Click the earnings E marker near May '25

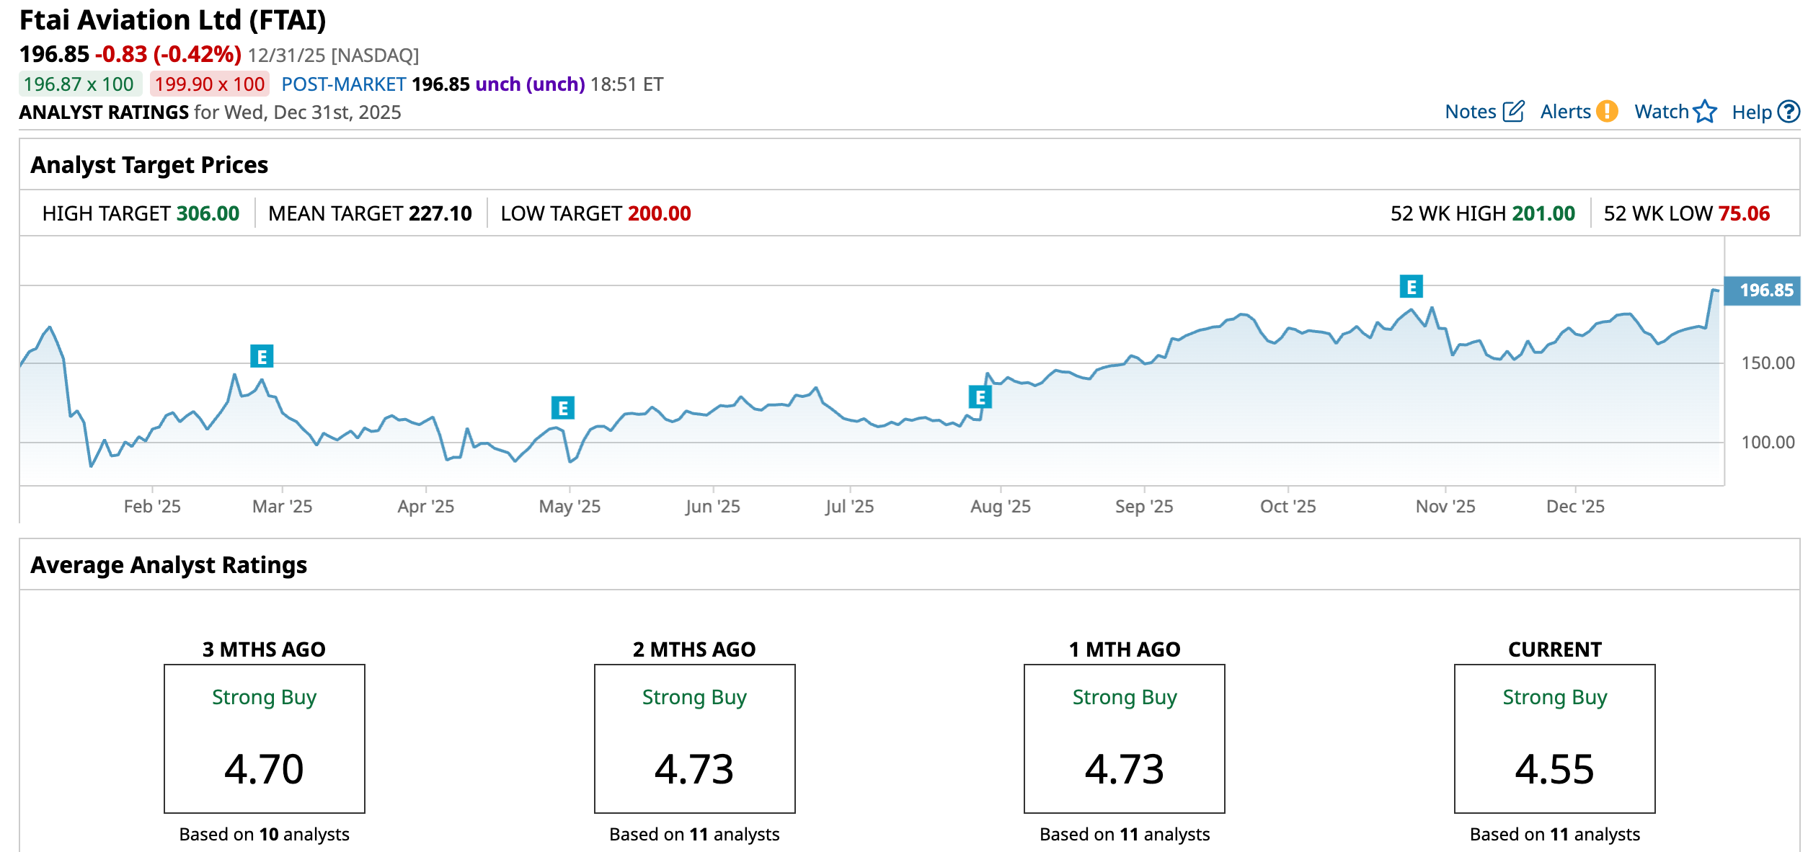pos(562,408)
